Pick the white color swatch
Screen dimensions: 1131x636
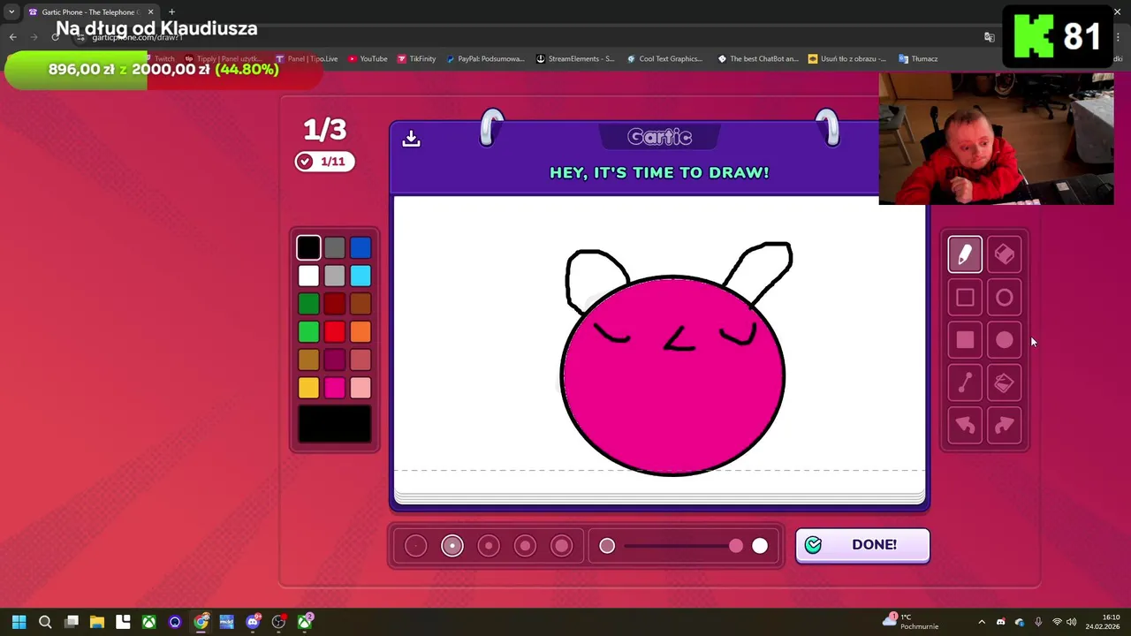pyautogui.click(x=308, y=276)
